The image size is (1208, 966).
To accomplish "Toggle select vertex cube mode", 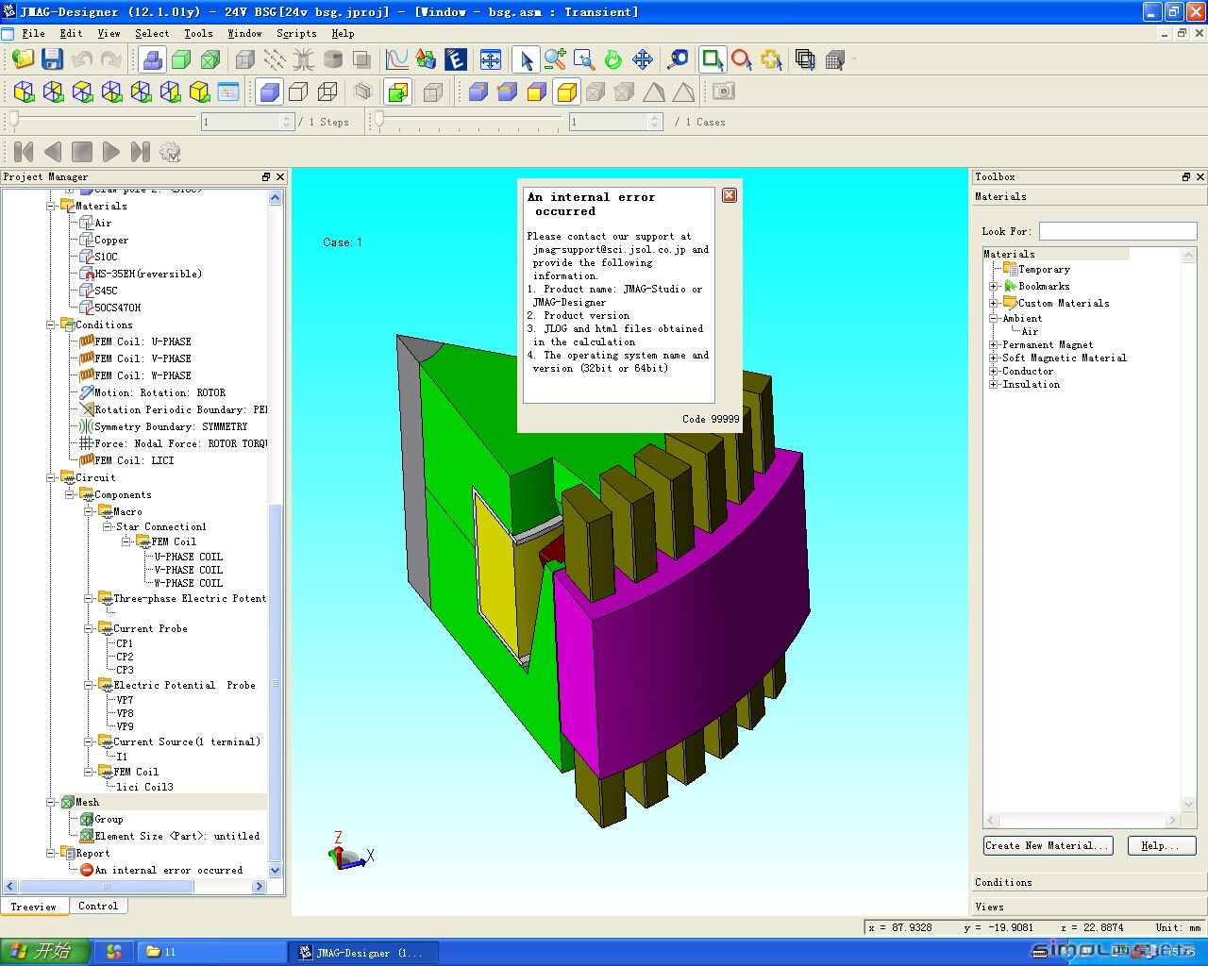I will [x=478, y=92].
